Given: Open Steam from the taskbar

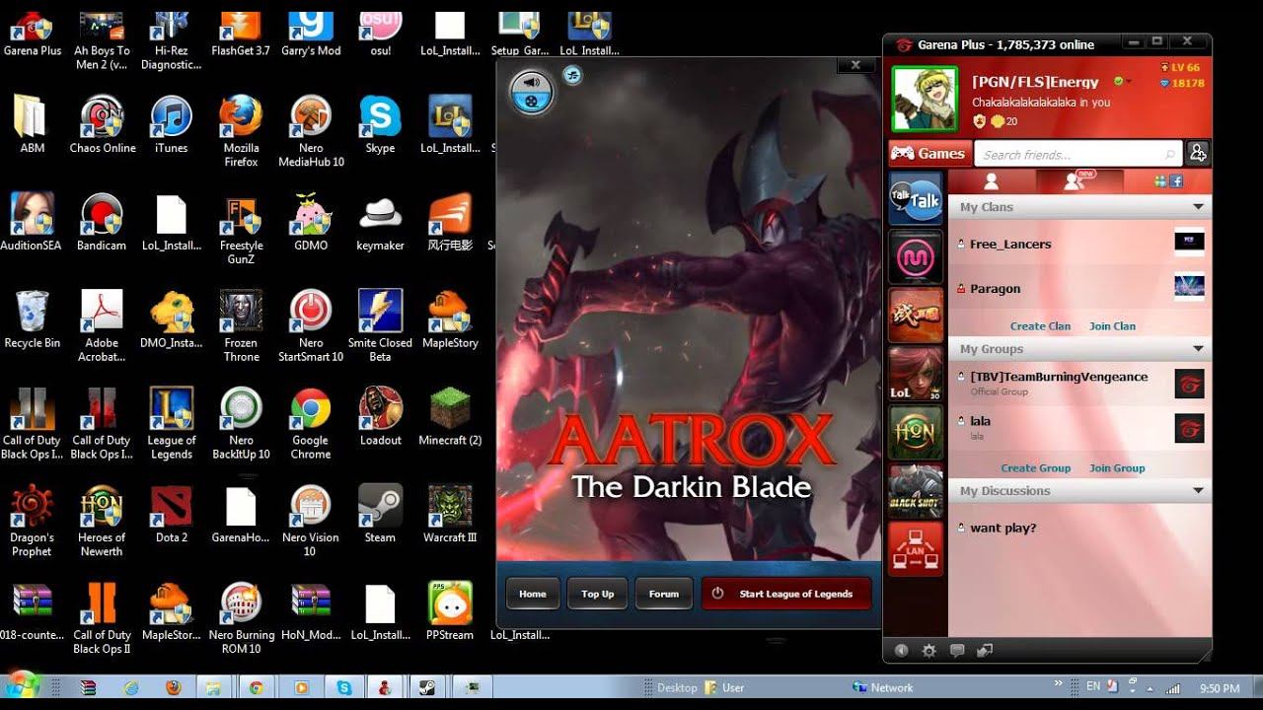Looking at the screenshot, I should (428, 688).
